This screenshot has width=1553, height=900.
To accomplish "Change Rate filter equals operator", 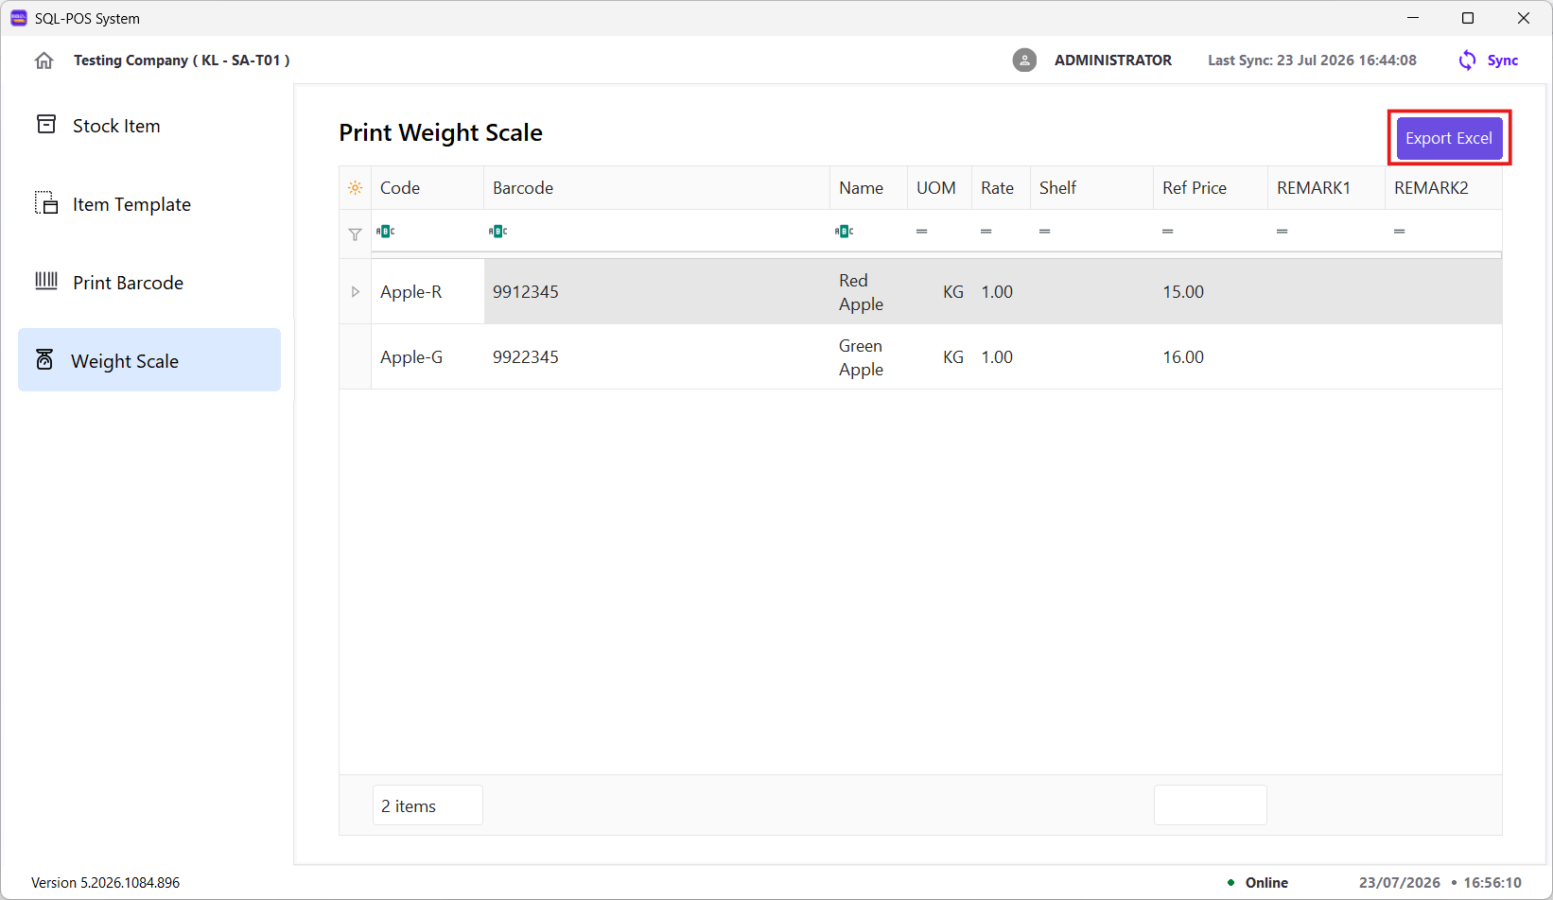I will coord(986,232).
